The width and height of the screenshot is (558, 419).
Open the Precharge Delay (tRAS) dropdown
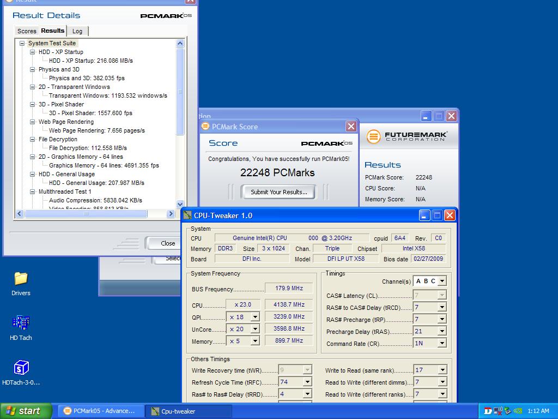(x=442, y=331)
